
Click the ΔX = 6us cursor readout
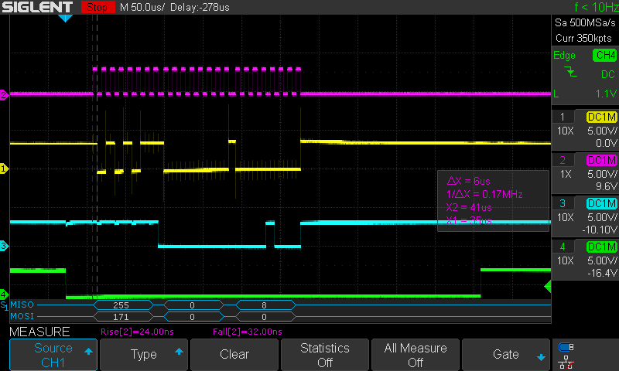(x=468, y=182)
